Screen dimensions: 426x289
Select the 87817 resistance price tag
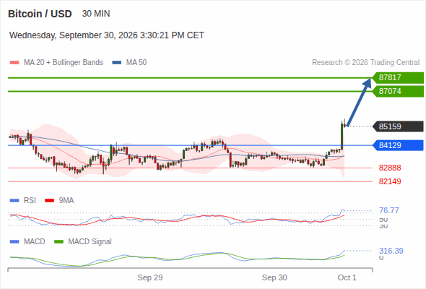(x=398, y=78)
